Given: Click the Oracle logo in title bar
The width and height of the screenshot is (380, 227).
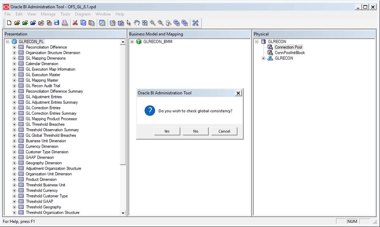Looking at the screenshot, I should (6, 7).
